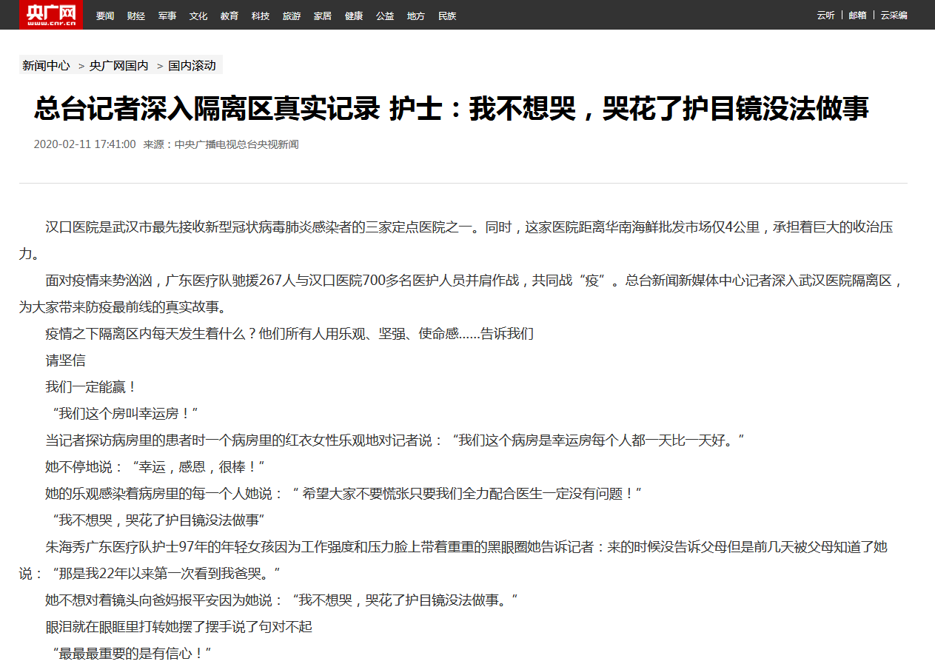Open the 家居 channel
The image size is (935, 667).
(x=323, y=16)
